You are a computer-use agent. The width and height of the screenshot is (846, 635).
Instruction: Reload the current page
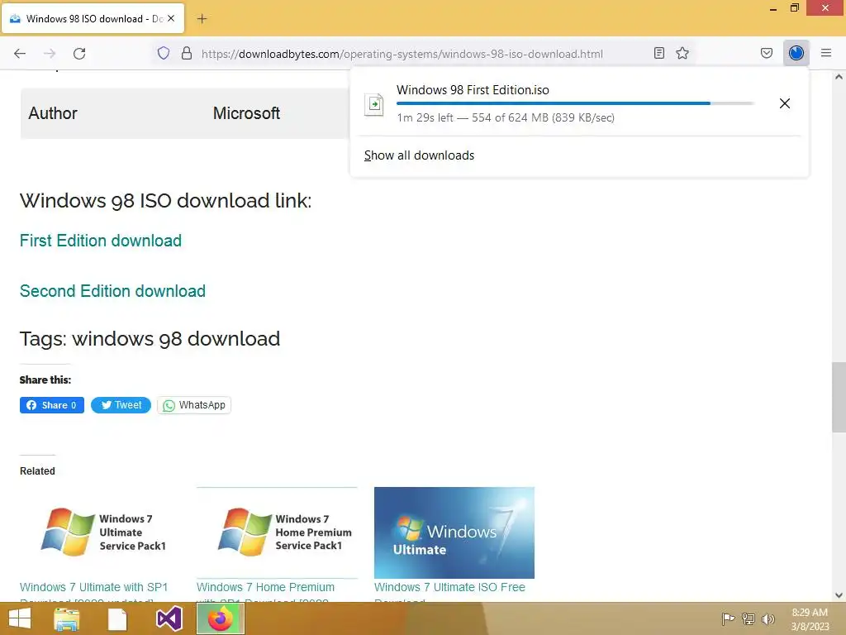pyautogui.click(x=79, y=54)
